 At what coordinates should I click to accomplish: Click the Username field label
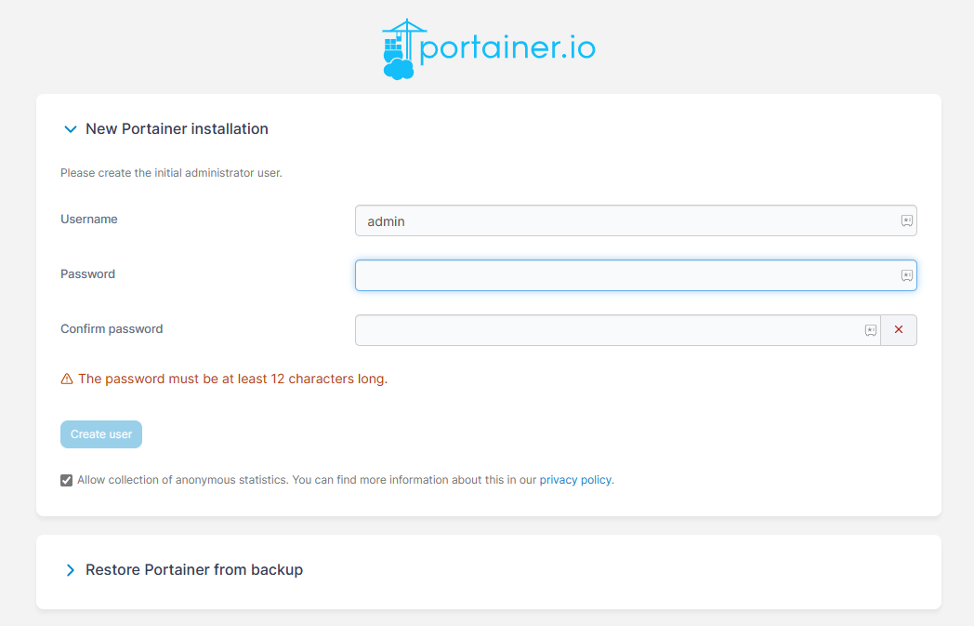(89, 220)
